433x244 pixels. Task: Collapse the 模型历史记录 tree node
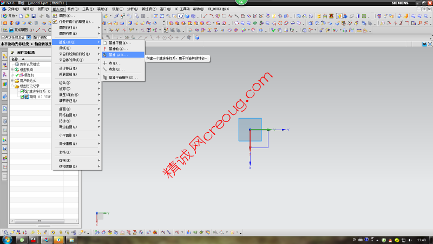(12, 86)
